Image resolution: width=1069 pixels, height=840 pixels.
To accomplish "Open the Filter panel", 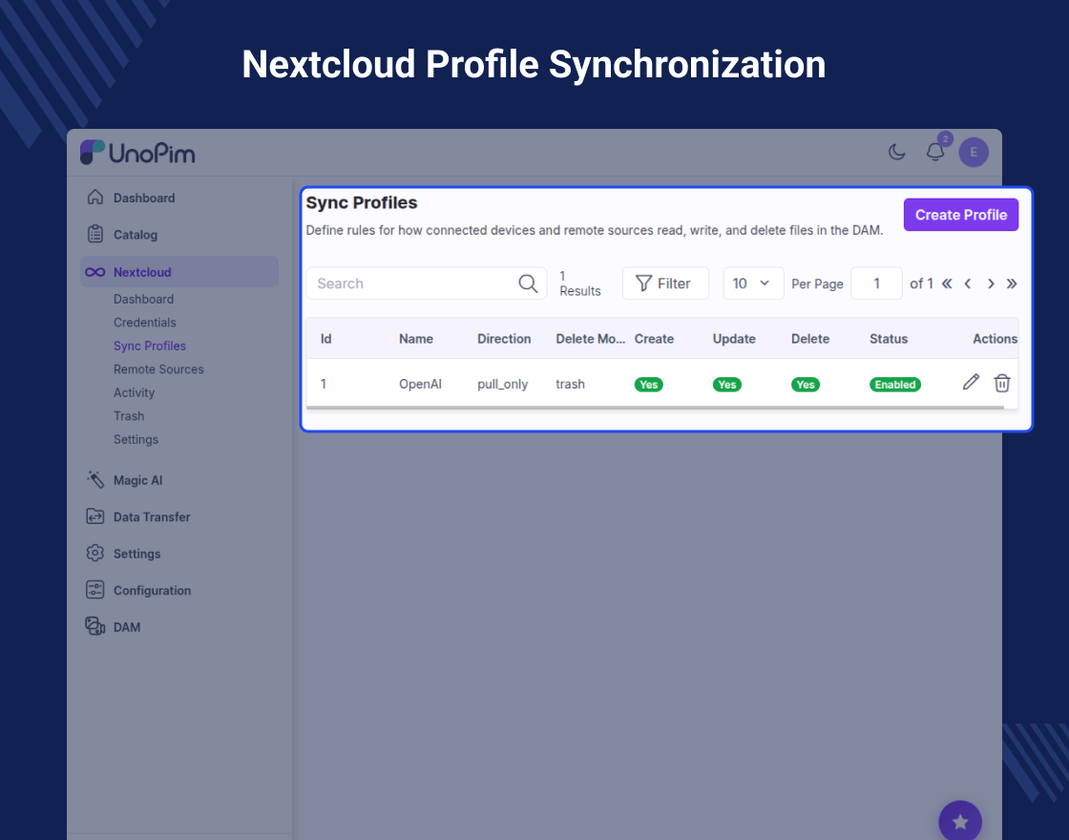I will point(664,283).
